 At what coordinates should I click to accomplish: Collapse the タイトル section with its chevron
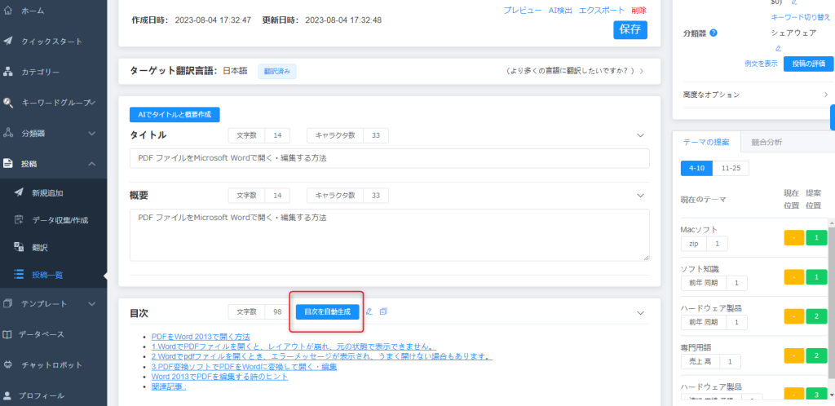tap(641, 135)
